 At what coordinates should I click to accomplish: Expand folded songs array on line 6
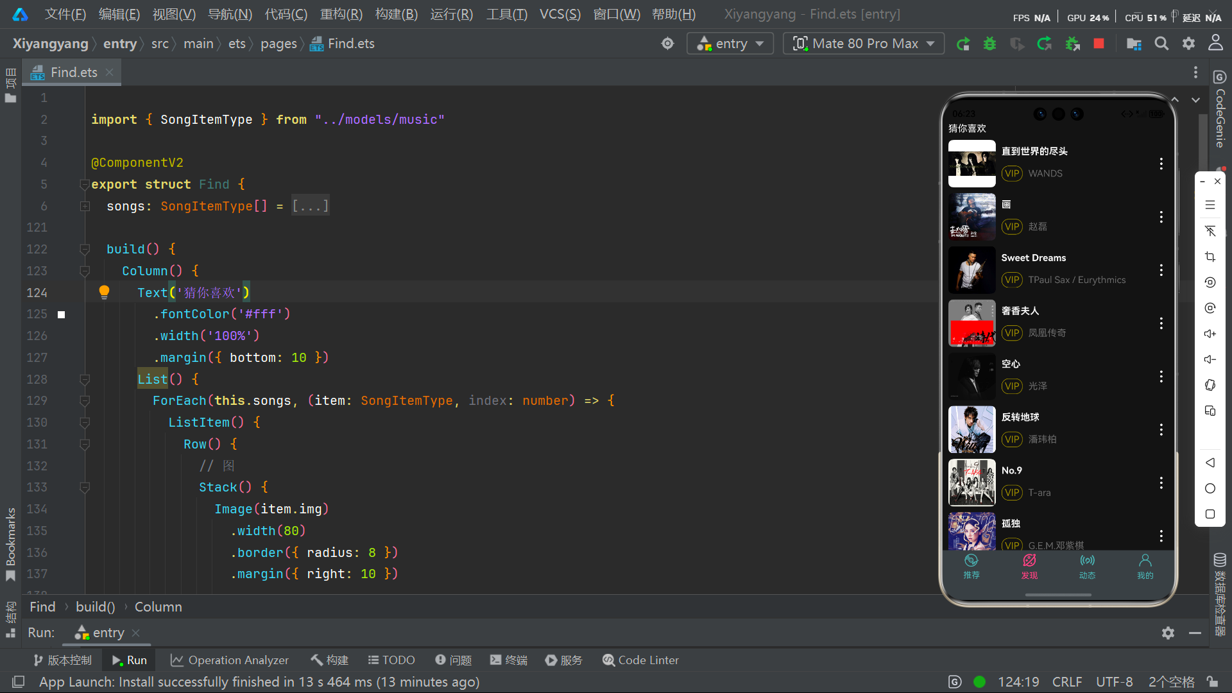[x=85, y=207]
